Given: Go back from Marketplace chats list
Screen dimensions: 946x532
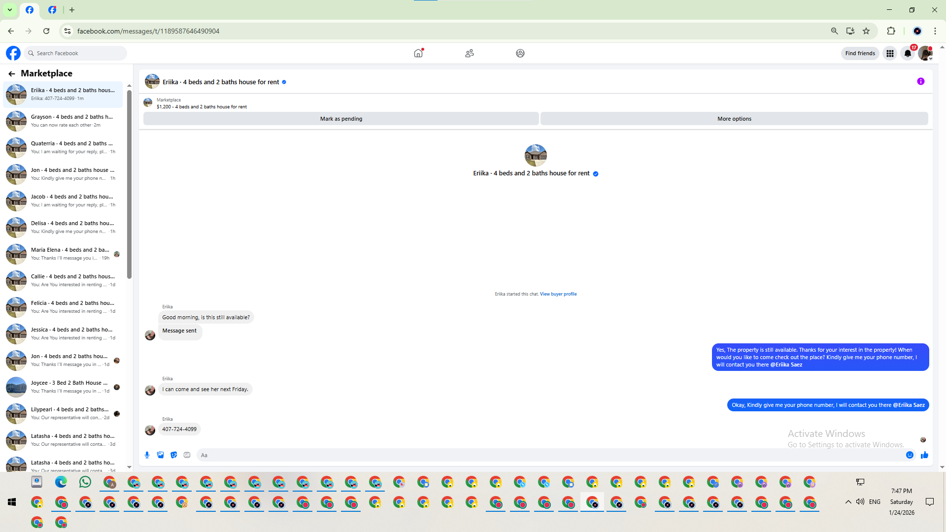Looking at the screenshot, I should click(x=12, y=73).
